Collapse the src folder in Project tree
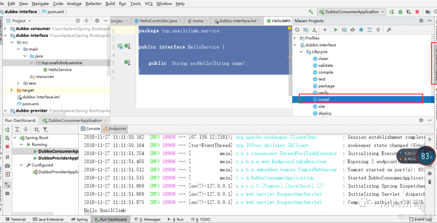 coord(12,42)
